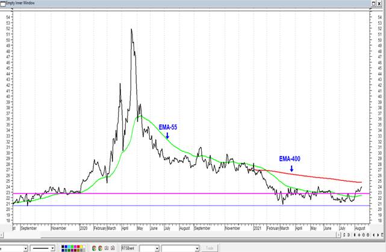The height and width of the screenshot is (252, 386).
Task: Click the small button at the scrollbar's right end
Action: pos(382,235)
